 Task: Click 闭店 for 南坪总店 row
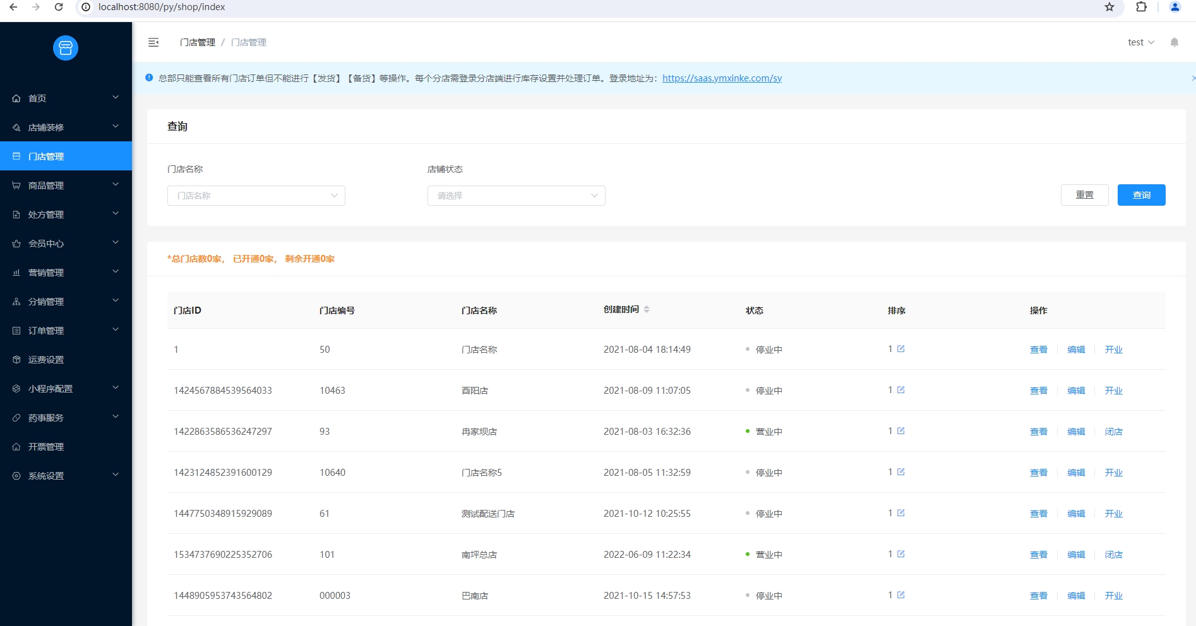(1114, 555)
